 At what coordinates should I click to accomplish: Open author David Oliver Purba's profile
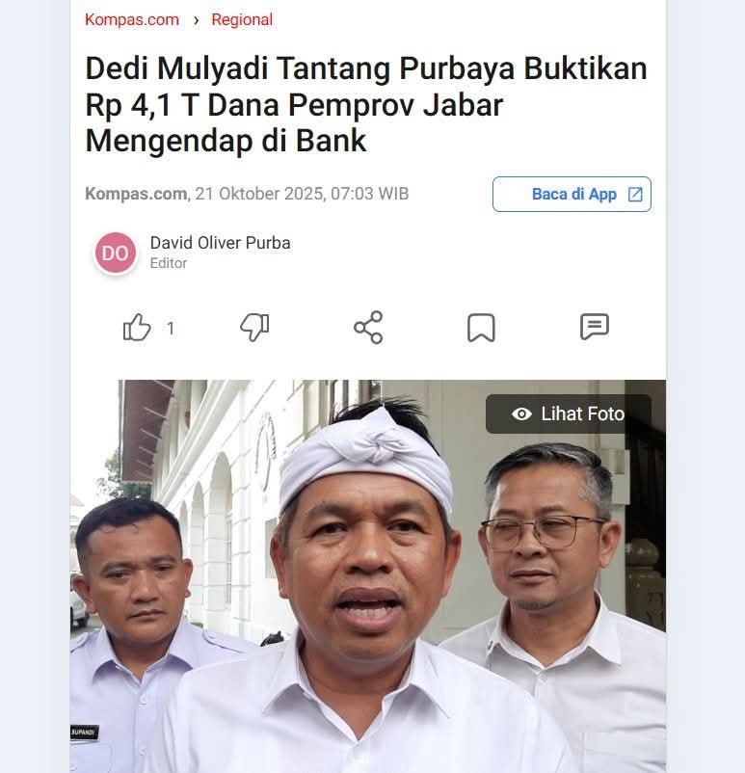coord(220,243)
